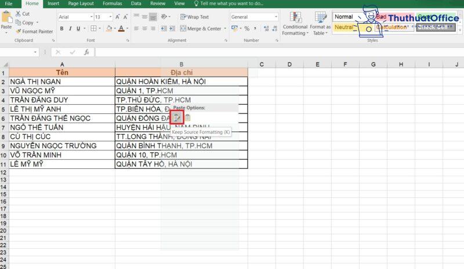
Task: Apply the Neutral cell style
Action: [x=343, y=27]
